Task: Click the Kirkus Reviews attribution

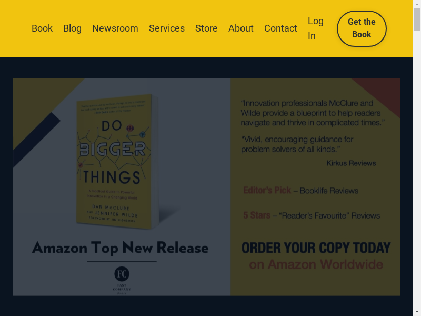Action: 351,163
